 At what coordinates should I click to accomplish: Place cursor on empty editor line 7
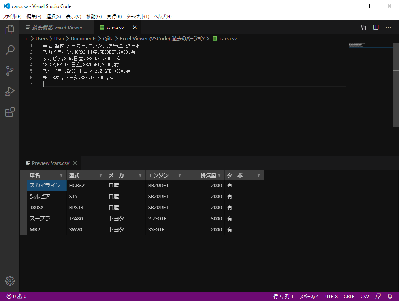click(x=194, y=84)
